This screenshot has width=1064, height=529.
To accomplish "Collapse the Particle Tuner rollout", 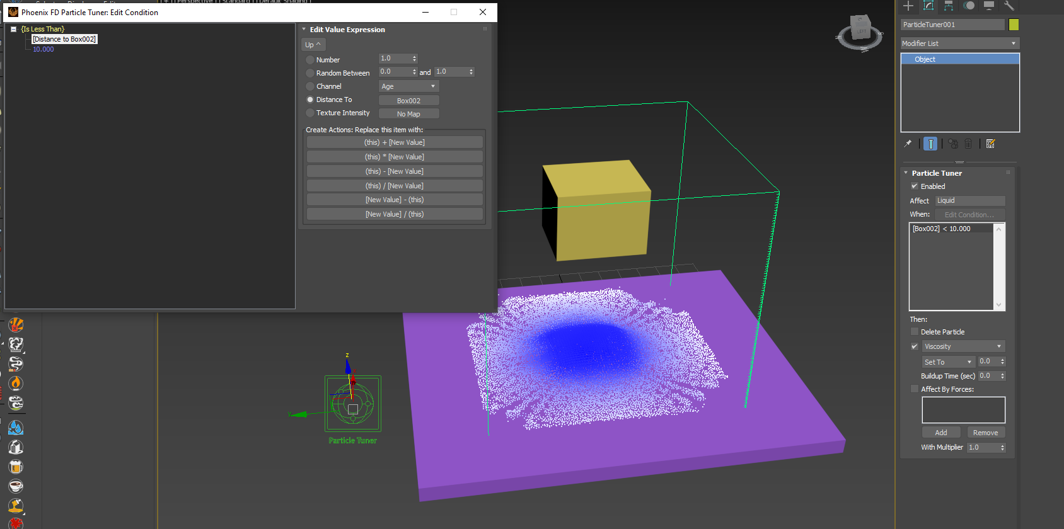I will click(906, 173).
